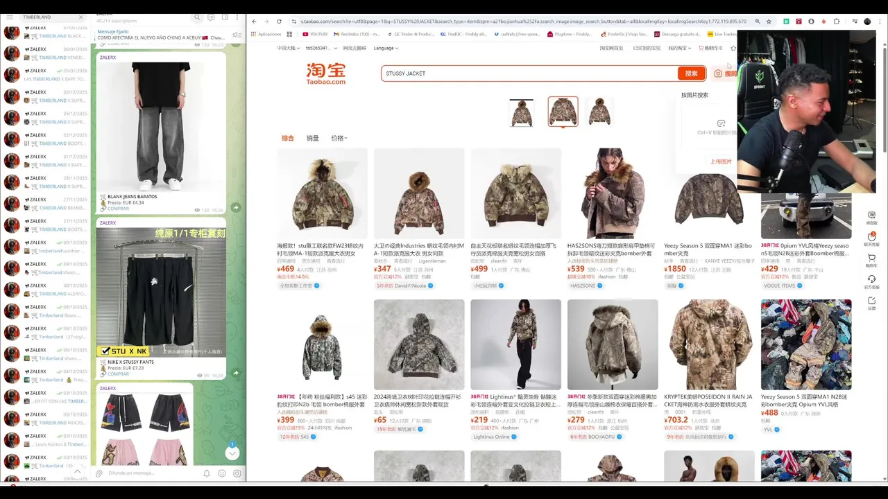Open the Telegram emoji picker

point(222,473)
